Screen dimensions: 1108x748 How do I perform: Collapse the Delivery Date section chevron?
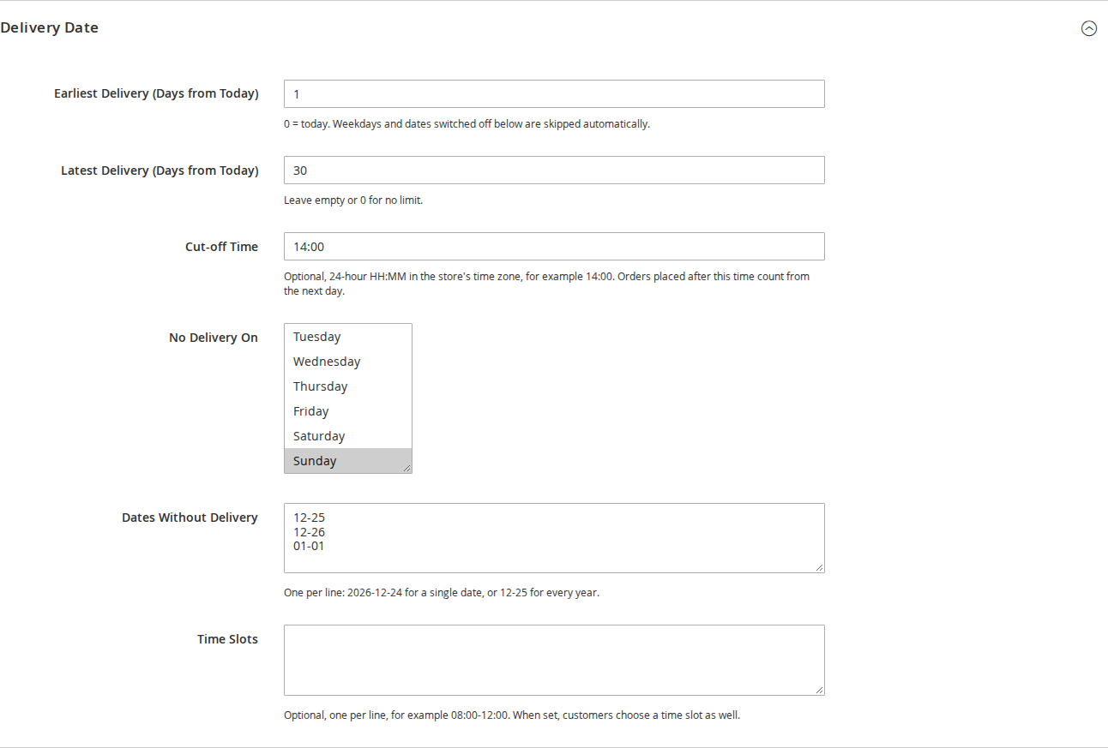[1088, 28]
